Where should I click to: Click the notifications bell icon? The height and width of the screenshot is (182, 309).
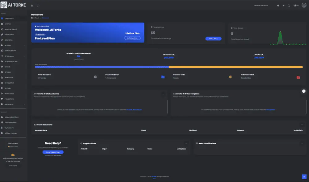click(x=278, y=6)
